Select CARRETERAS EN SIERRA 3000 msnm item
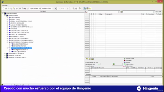Image resolution: width=164 pixels, height=92 pixels. pos(22,27)
